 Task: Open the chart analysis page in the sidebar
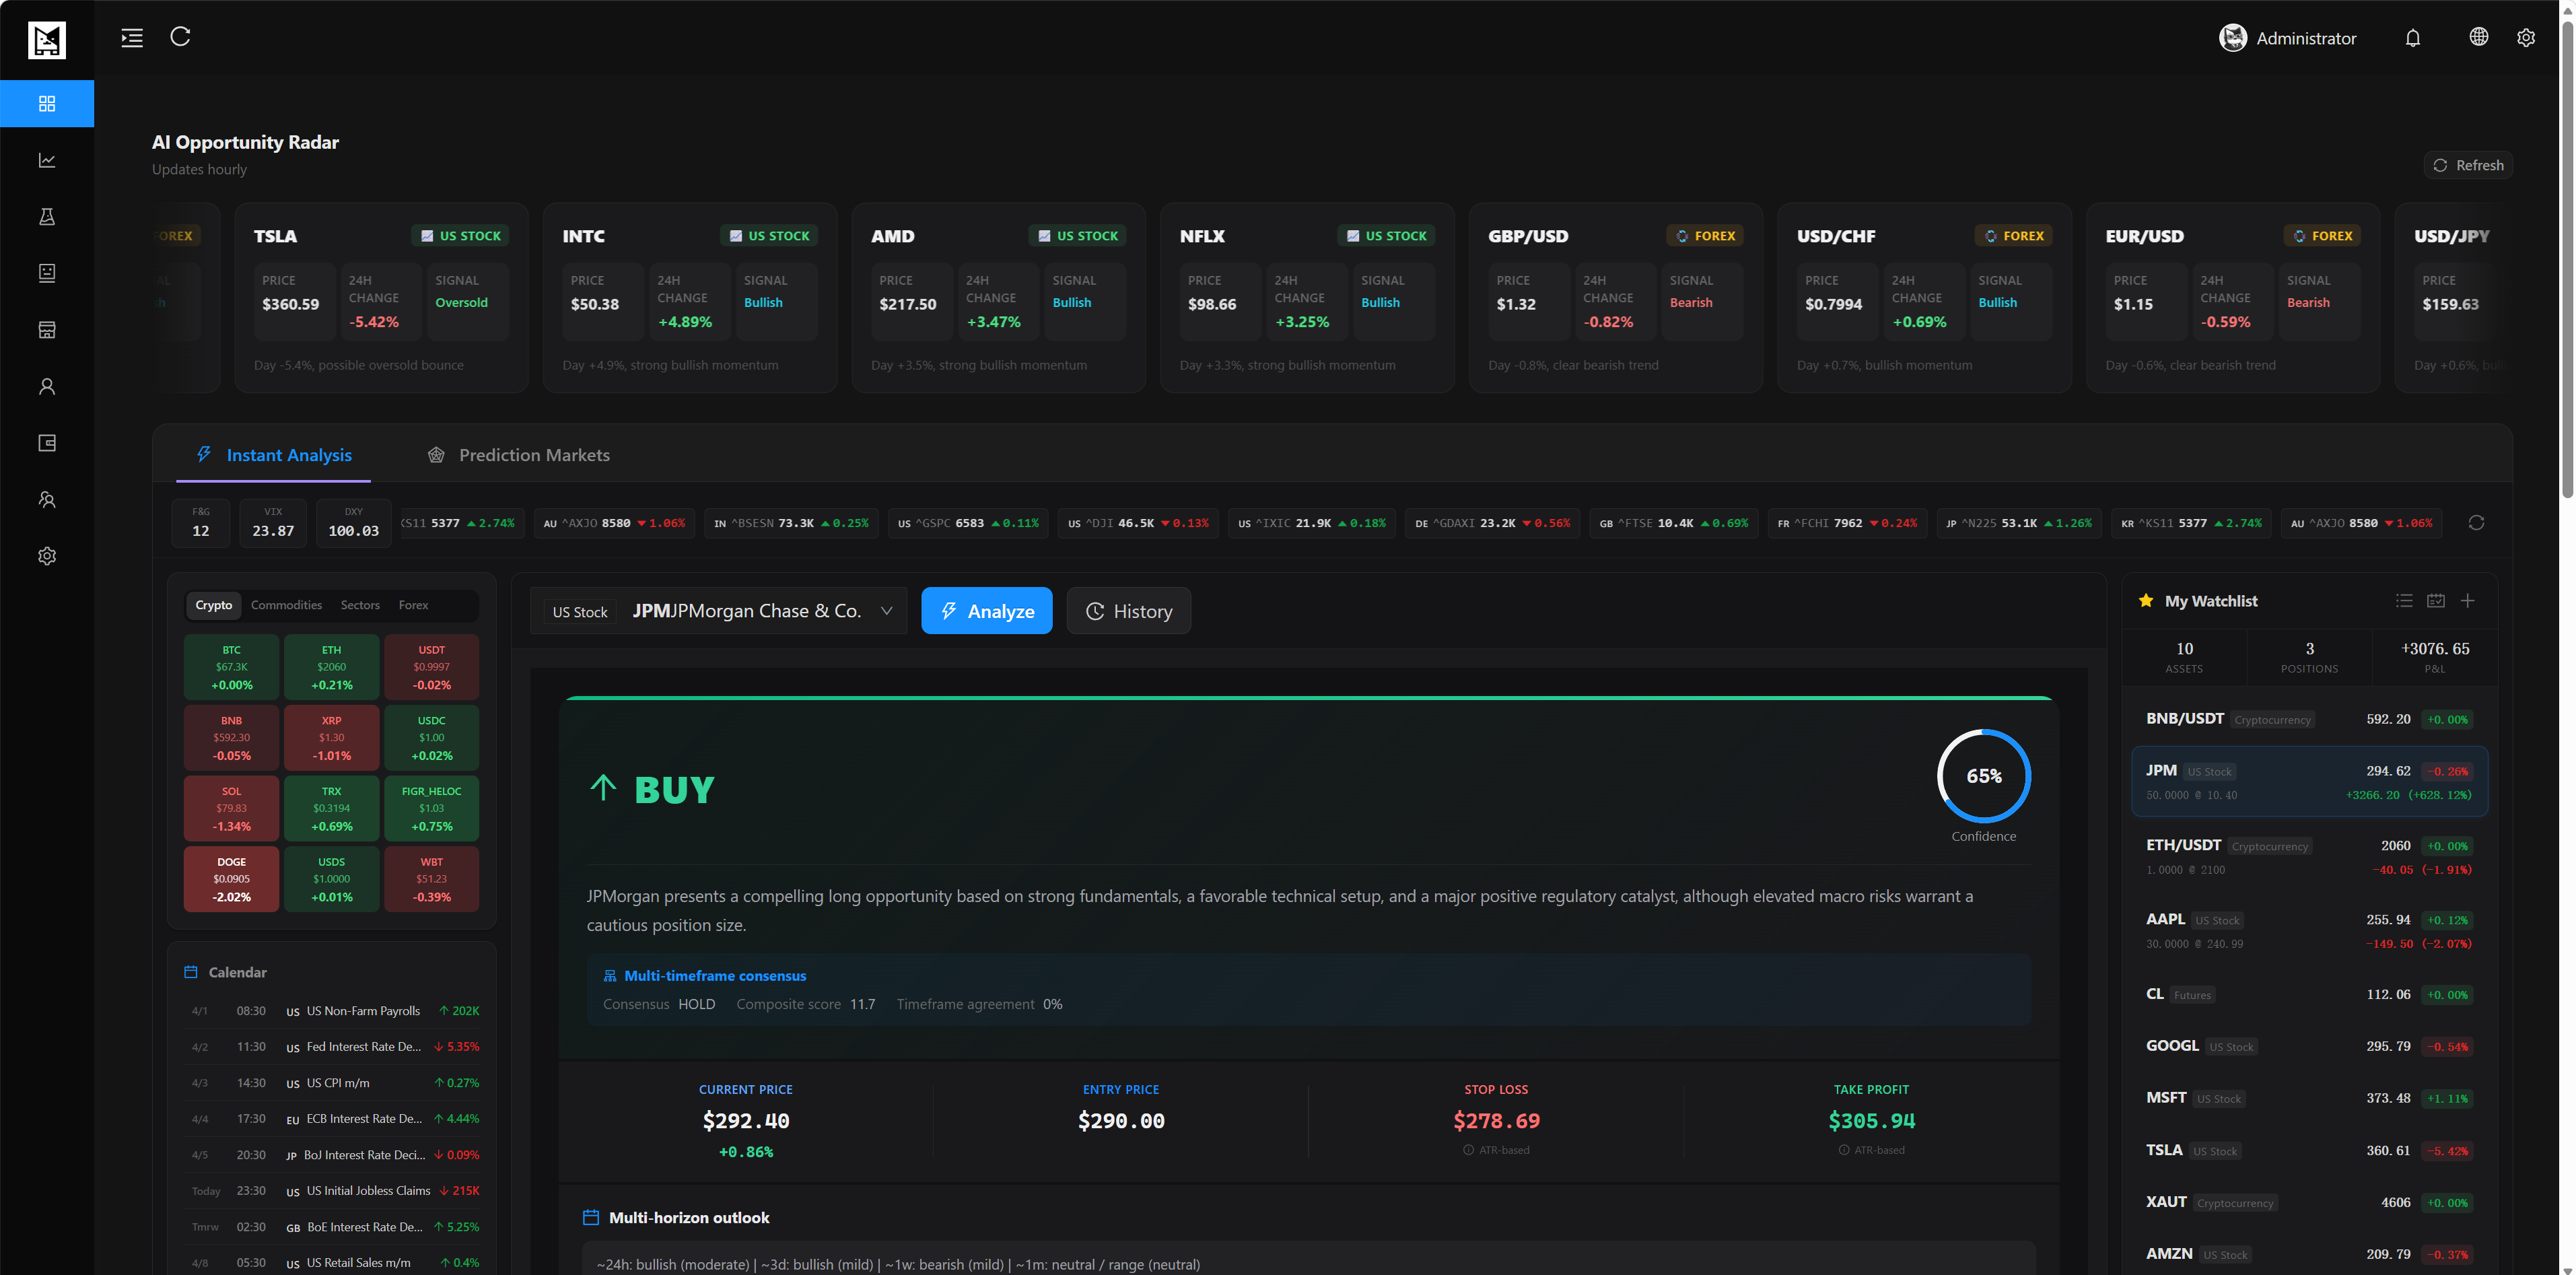47,160
